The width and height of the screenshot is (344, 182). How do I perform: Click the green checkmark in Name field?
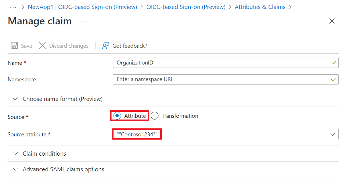coord(333,63)
